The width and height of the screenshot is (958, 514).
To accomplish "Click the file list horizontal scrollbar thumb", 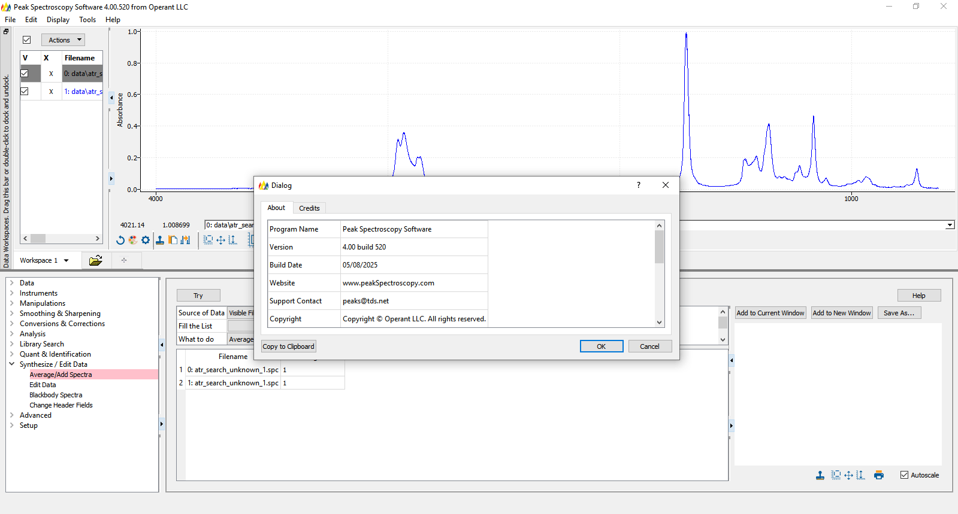I will click(38, 238).
